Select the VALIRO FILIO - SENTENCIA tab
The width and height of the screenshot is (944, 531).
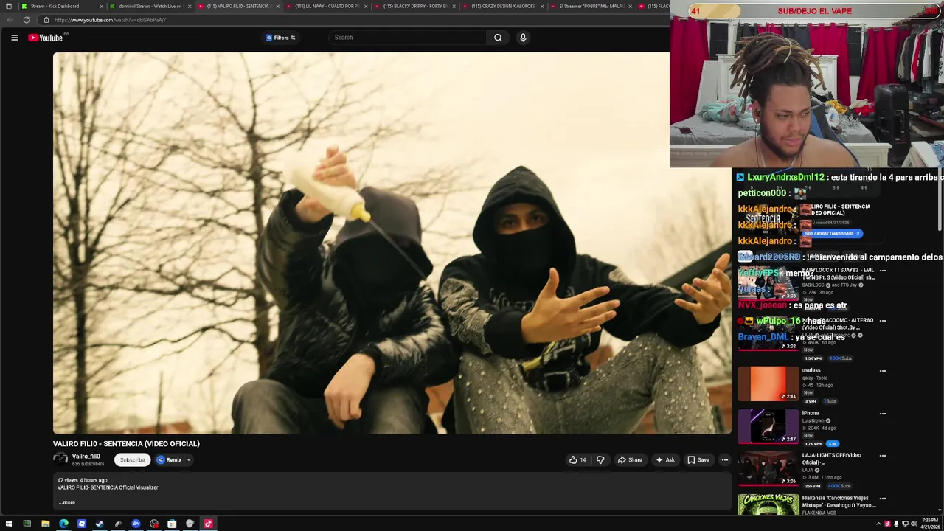point(237,6)
